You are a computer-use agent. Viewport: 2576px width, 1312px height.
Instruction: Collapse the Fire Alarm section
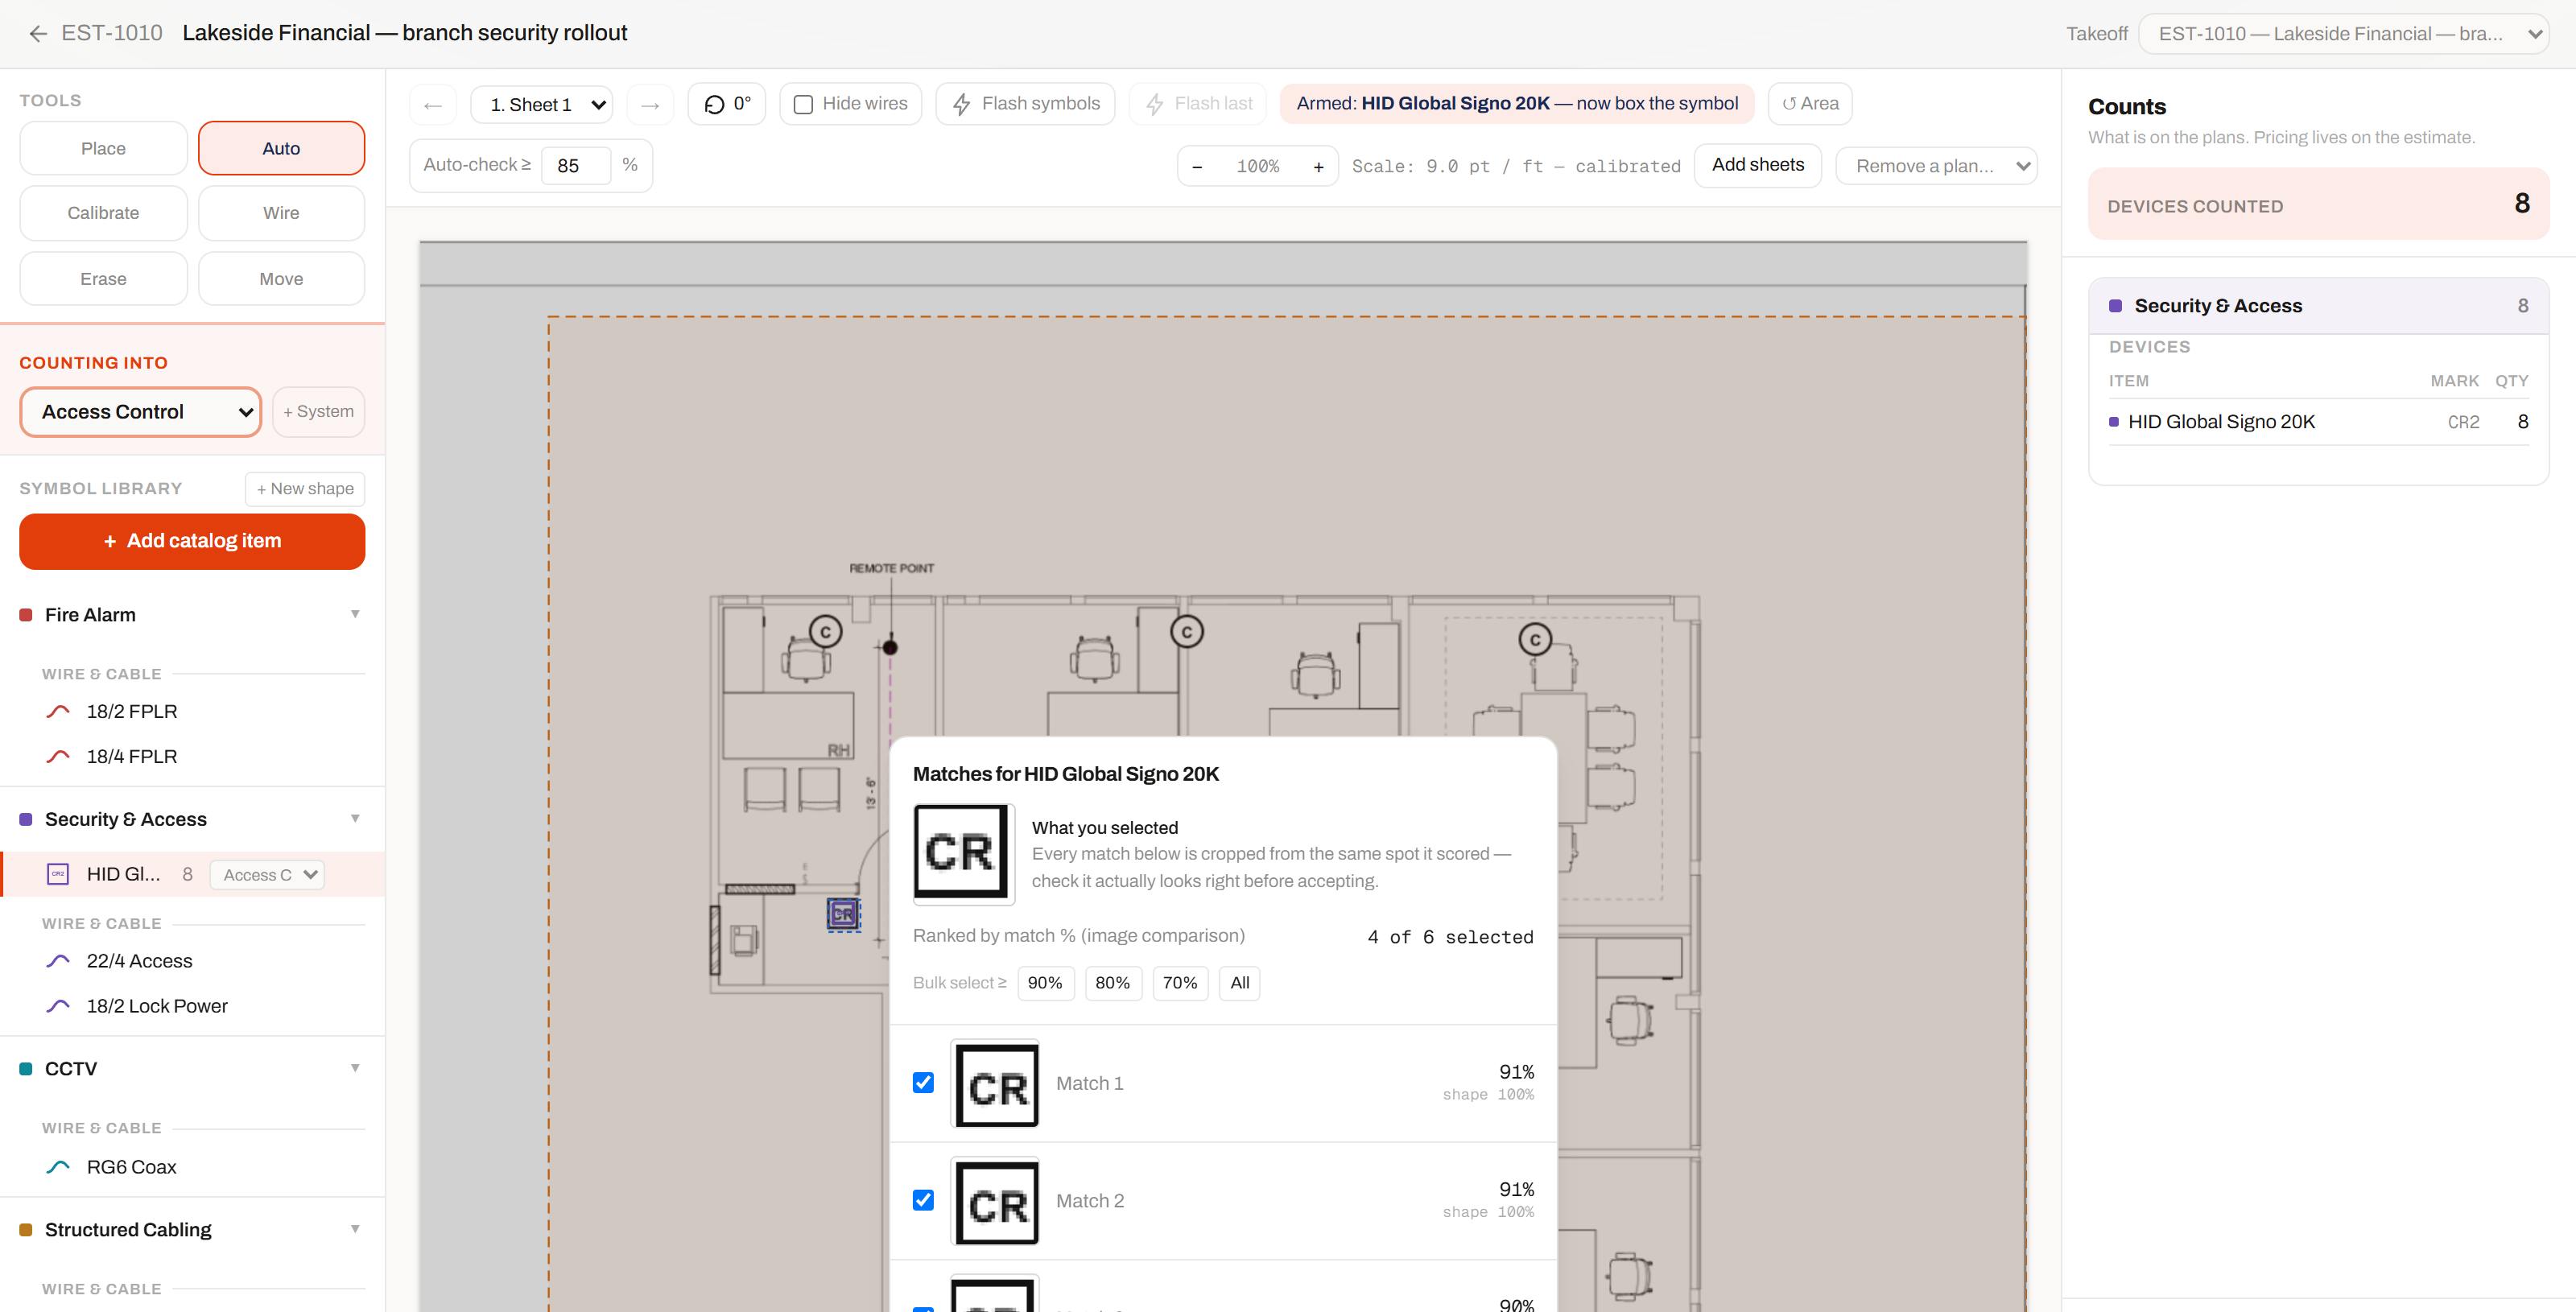[355, 614]
